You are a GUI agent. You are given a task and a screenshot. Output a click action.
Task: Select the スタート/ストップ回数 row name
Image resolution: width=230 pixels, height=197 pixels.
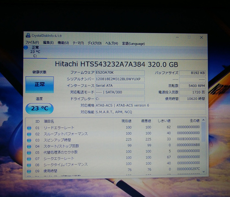pyautogui.click(x=61, y=146)
